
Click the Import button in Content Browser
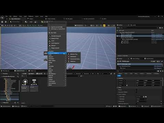pos(31,73)
